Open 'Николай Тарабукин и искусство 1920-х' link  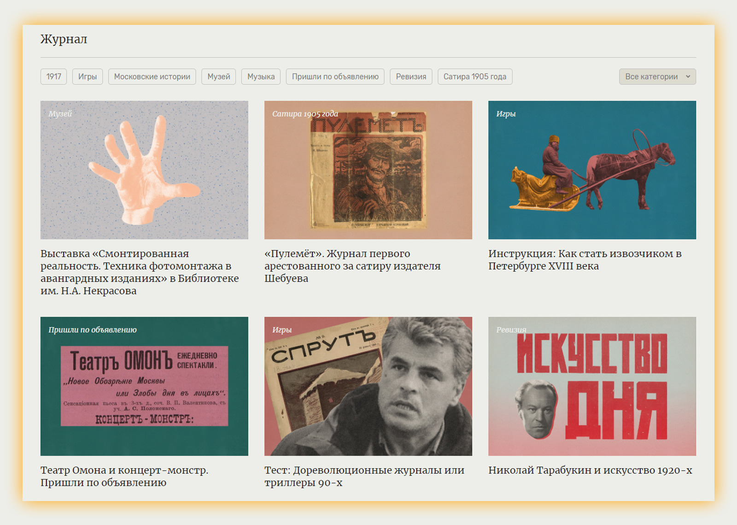tap(590, 470)
